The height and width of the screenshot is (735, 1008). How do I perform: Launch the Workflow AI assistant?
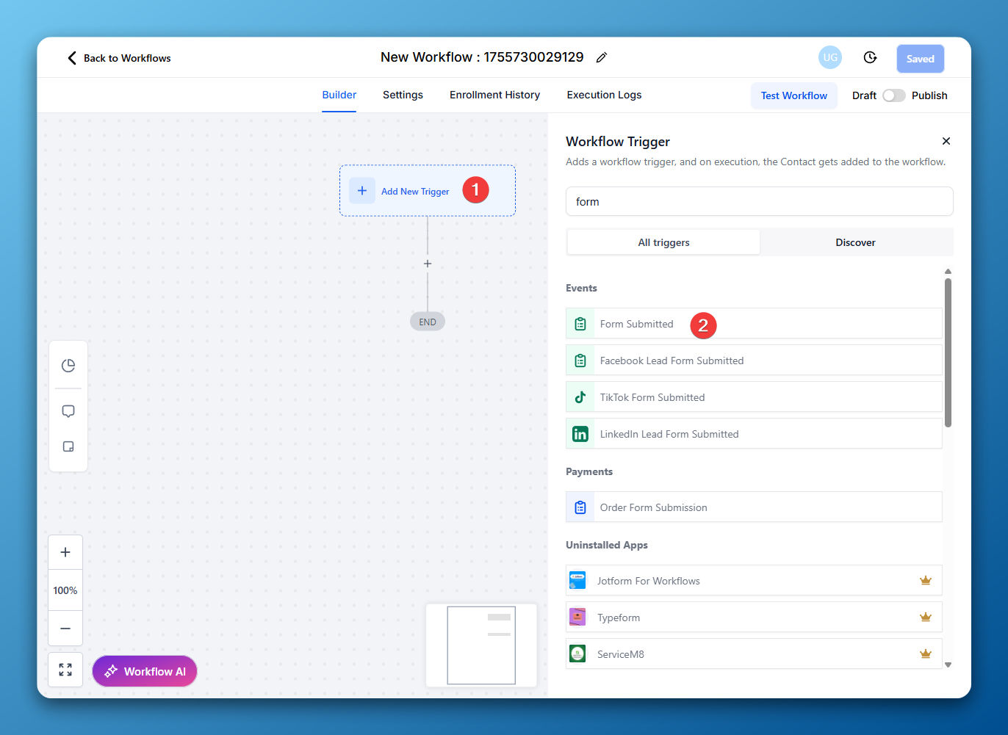pyautogui.click(x=145, y=671)
